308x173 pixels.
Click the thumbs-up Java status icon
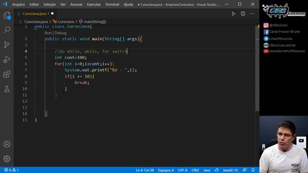coord(217,170)
